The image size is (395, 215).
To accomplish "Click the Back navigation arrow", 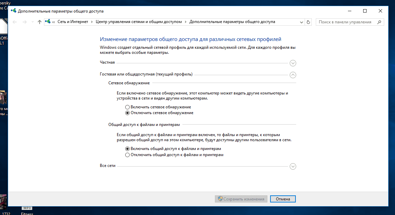I will 14,22.
